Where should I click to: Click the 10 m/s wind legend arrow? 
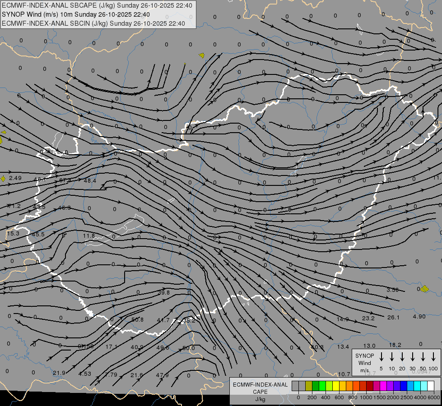[391, 357]
